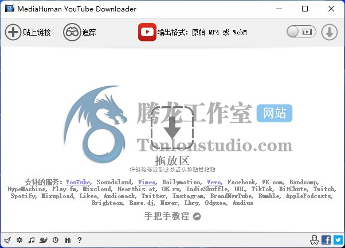Open the clock history icon
Screen dimensions: 345x248
(56, 240)
